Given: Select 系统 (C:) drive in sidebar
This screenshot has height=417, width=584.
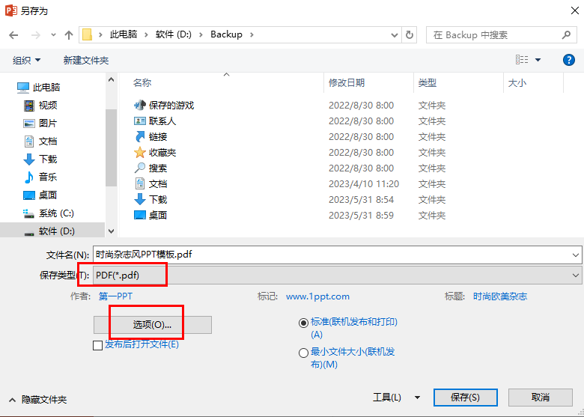Looking at the screenshot, I should (x=49, y=213).
